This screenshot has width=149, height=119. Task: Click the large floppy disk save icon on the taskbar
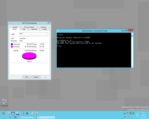[x=13, y=113]
